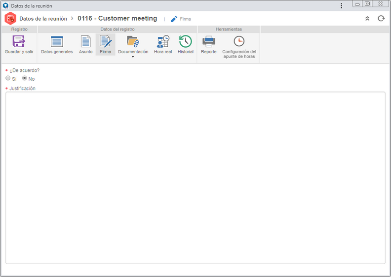View the Historial of the meeting
The width and height of the screenshot is (391, 277).
tap(186, 45)
